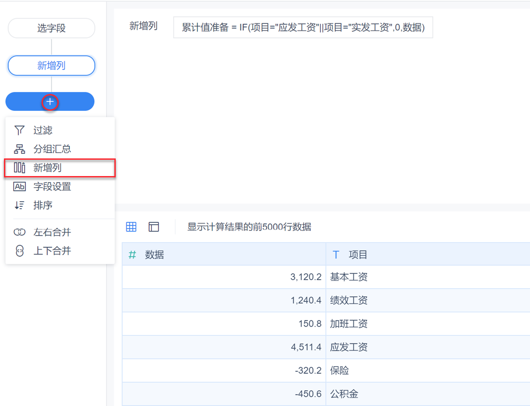The image size is (530, 406).
Task: Select the -450.6 cell
Action: point(224,394)
